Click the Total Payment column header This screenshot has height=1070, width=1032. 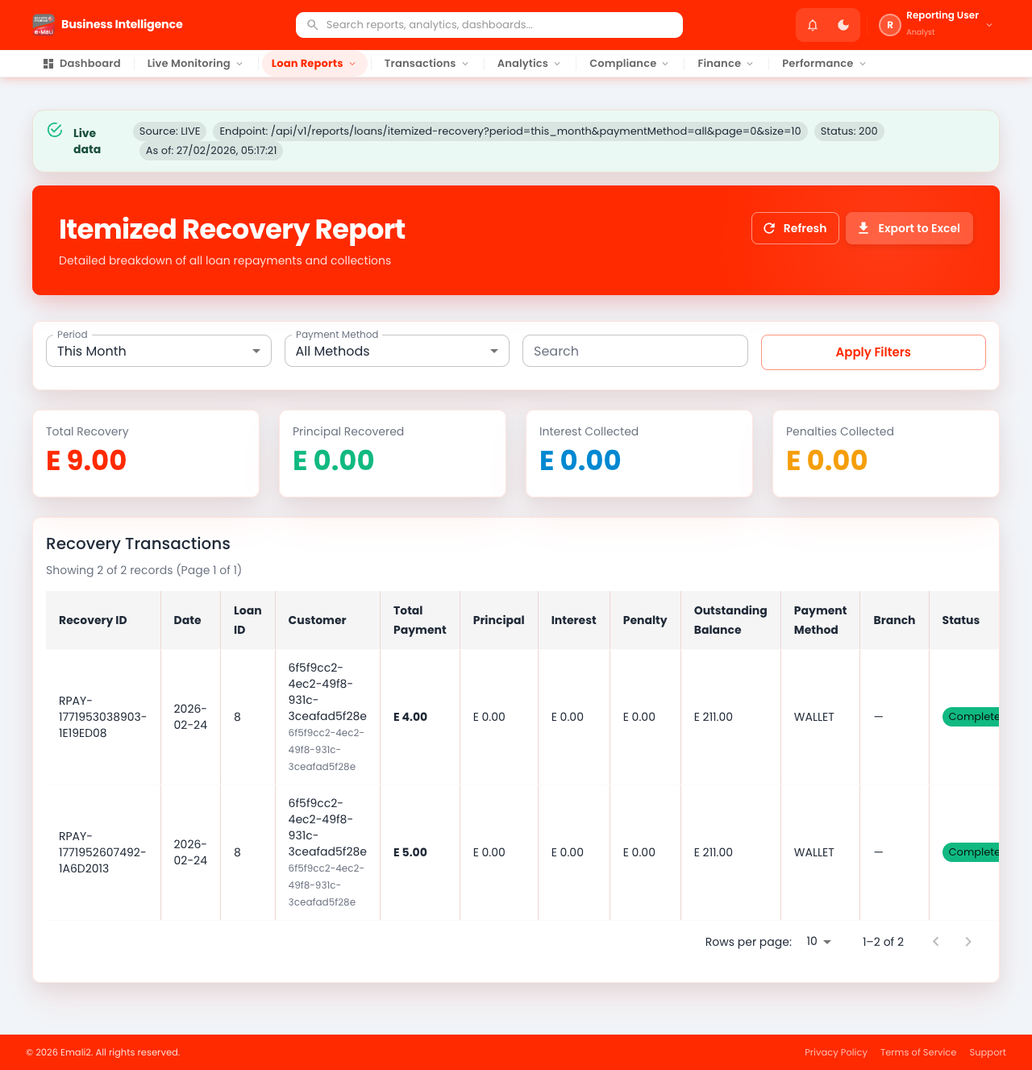pyautogui.click(x=419, y=620)
